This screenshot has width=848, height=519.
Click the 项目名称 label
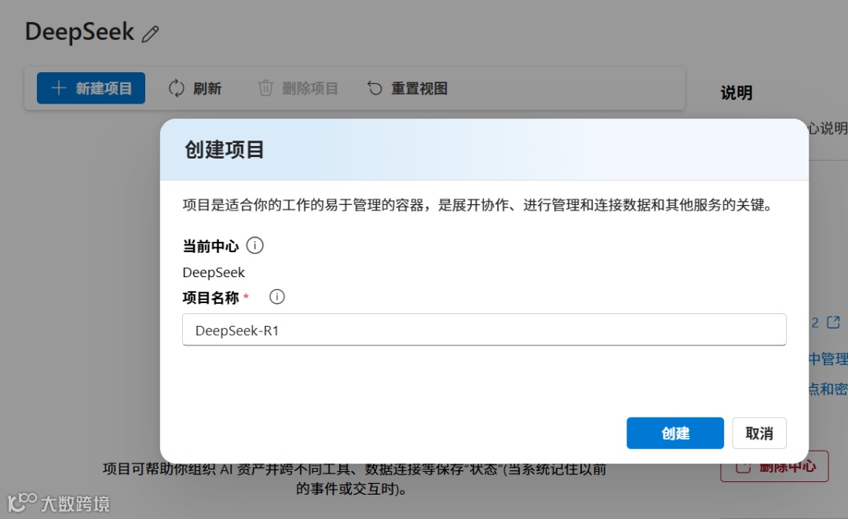point(210,298)
